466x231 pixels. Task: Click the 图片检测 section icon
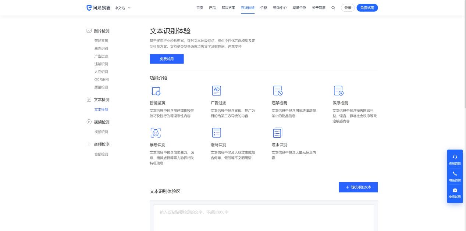pos(89,31)
